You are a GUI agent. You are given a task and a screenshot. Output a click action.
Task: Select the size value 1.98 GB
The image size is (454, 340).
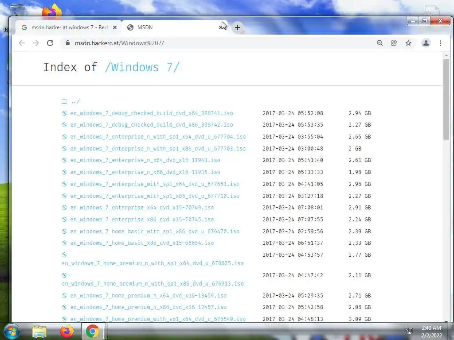[360, 172]
